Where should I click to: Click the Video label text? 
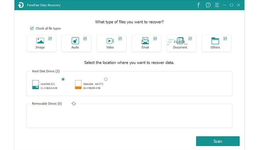tap(110, 47)
